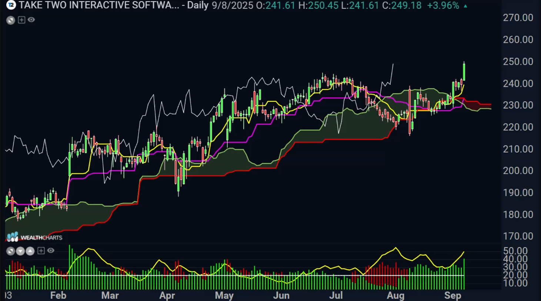This screenshot has height=301, width=541.
Task: Move the lower indicator pane up
Action: click(x=30, y=251)
